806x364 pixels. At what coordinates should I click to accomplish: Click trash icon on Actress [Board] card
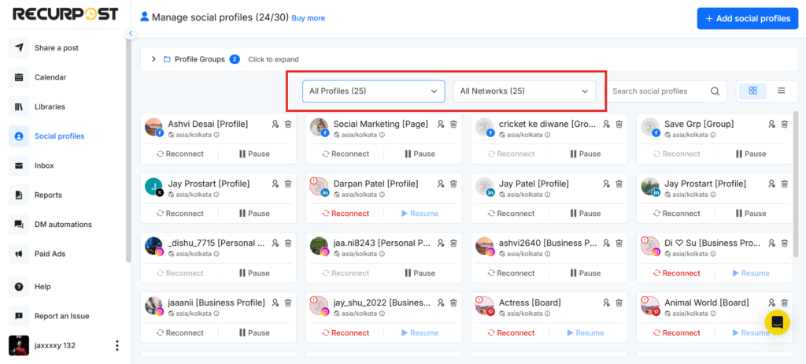(x=619, y=303)
